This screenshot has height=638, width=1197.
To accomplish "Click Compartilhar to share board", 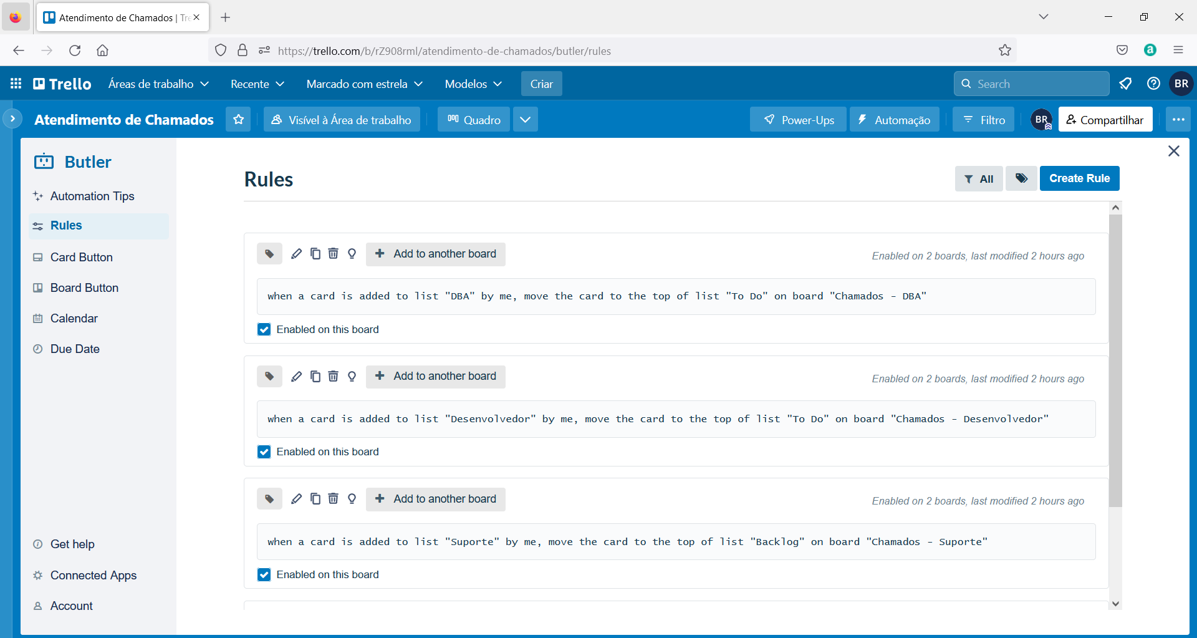I will click(x=1105, y=119).
